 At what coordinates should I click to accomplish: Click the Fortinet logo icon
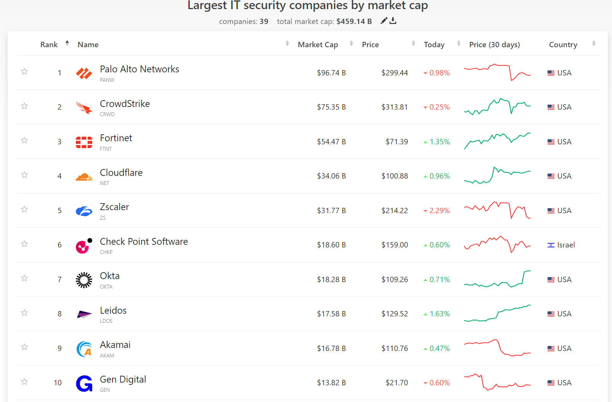click(84, 142)
